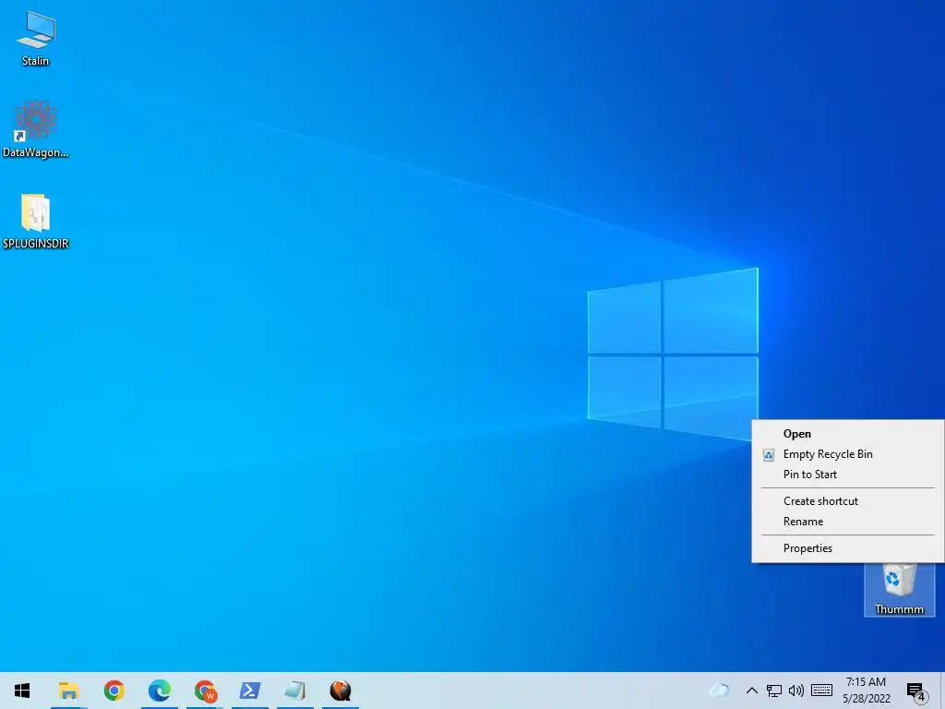Open Properties from the context menu
945x709 pixels.
click(848, 548)
